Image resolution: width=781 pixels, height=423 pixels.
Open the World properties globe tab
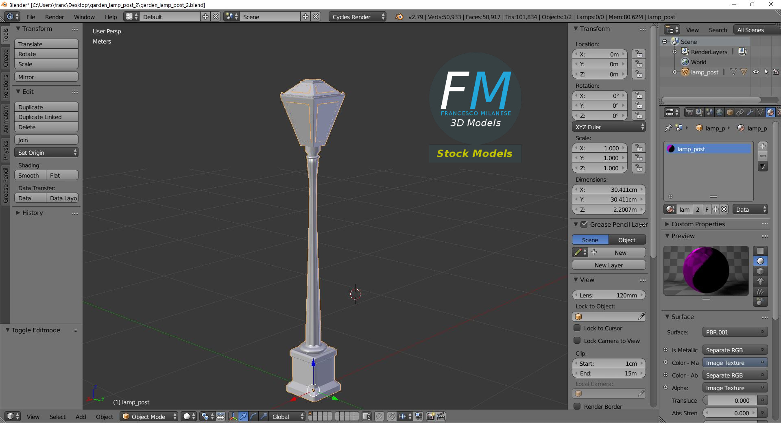[x=720, y=113]
